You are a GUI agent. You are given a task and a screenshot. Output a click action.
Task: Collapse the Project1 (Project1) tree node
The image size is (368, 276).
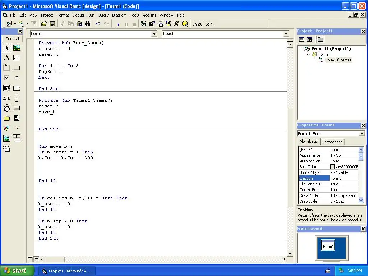(301, 49)
